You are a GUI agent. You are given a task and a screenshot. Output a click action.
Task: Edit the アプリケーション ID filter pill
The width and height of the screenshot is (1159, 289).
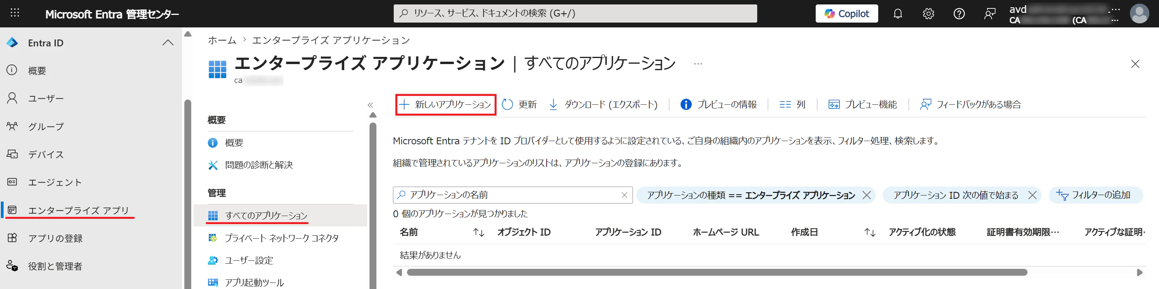[x=956, y=195]
